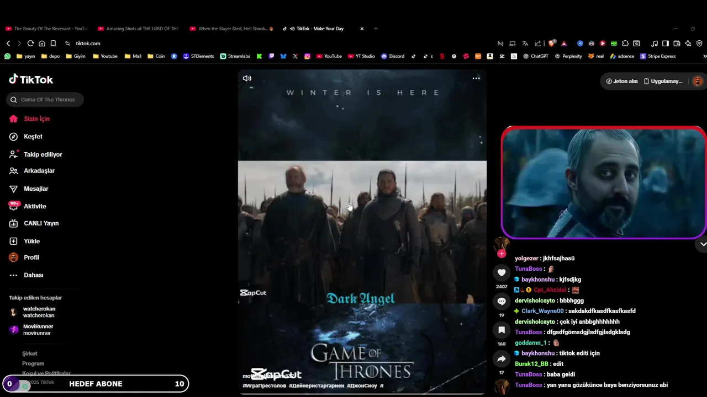
Task: Open a new browser tab
Action: [376, 29]
